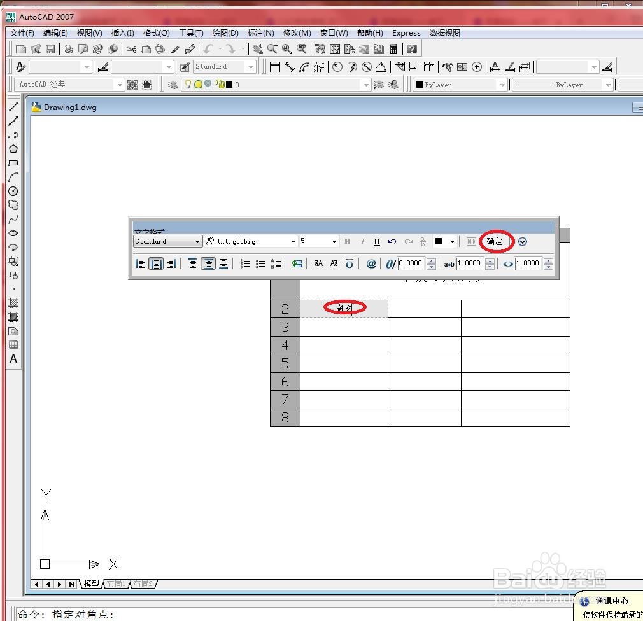
Task: Increase the oblique angle spinner
Action: pyautogui.click(x=431, y=261)
